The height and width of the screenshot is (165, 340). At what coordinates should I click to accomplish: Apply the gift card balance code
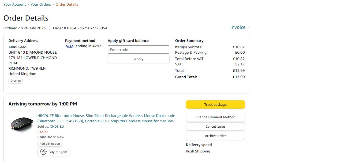(x=139, y=59)
